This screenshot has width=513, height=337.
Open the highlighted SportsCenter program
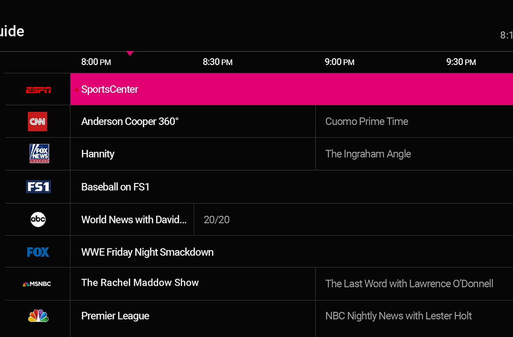[x=292, y=89]
